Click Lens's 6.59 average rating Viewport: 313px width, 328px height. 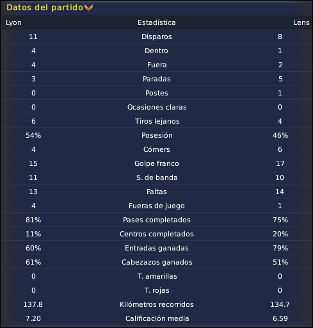[x=280, y=318]
